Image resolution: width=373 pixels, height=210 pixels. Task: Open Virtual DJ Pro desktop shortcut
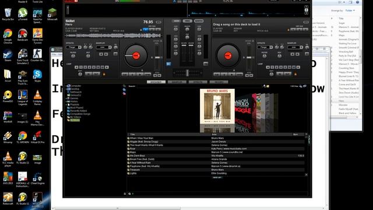point(37,137)
